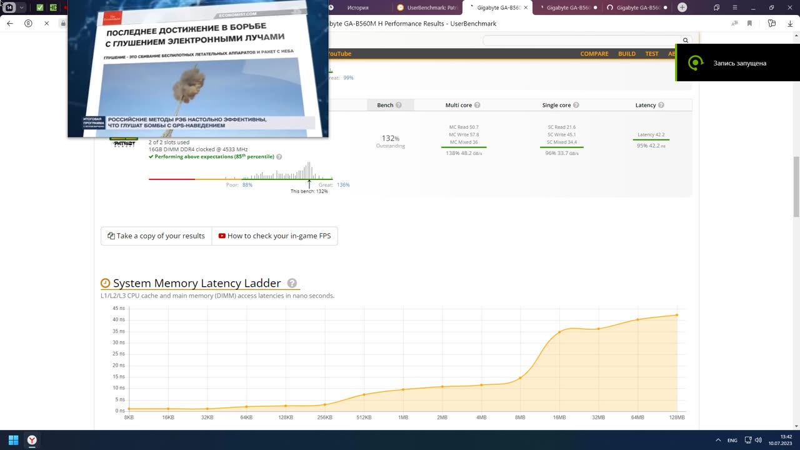Image resolution: width=800 pixels, height=450 pixels.
Task: Click the MC Read 50.7 value
Action: click(x=464, y=127)
